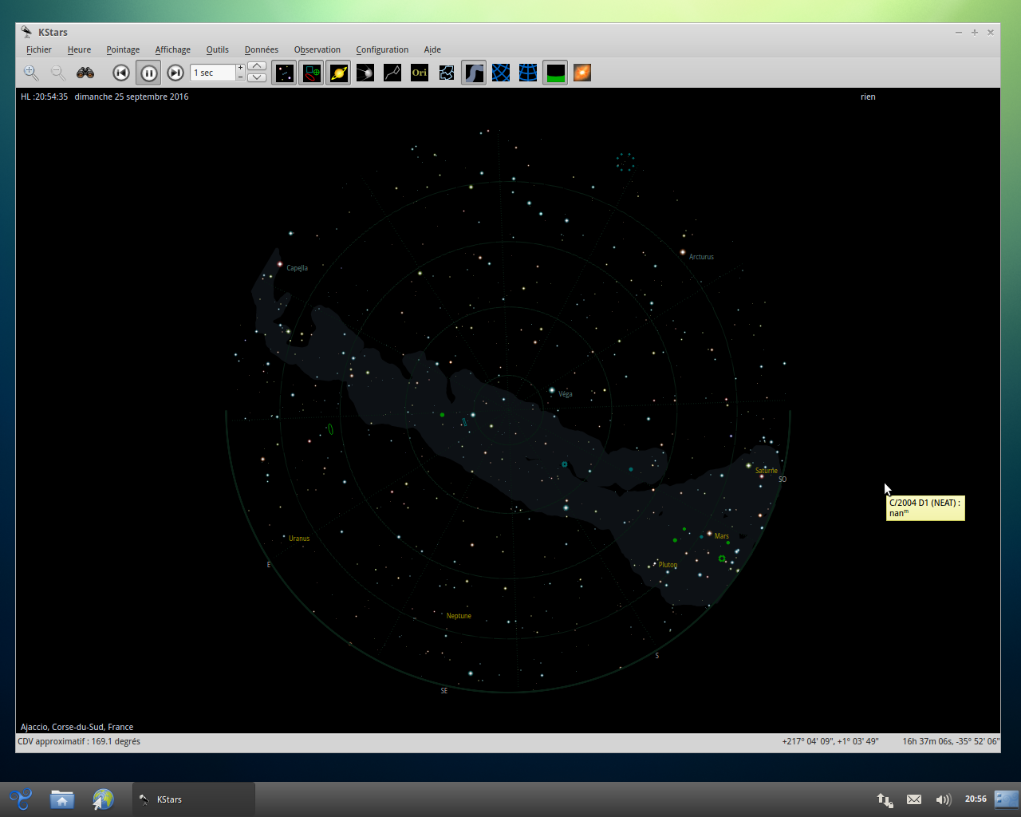Image resolution: width=1021 pixels, height=817 pixels.
Task: Click the zoom in magnifier icon
Action: click(x=31, y=73)
